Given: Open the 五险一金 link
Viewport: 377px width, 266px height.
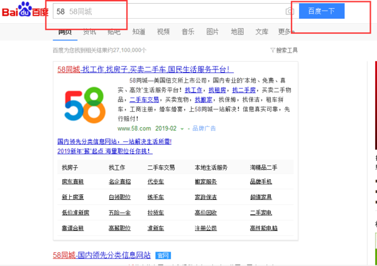Looking at the screenshot, I should 119,213.
